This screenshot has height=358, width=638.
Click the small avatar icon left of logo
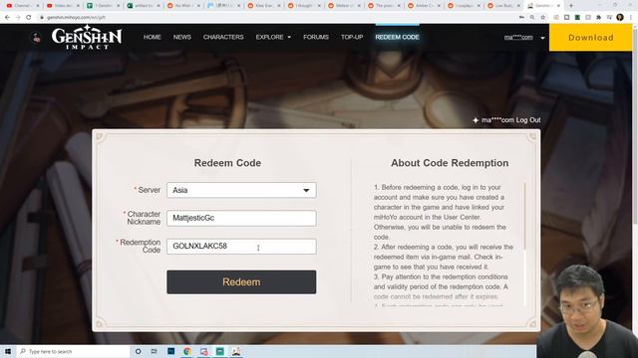(x=37, y=38)
